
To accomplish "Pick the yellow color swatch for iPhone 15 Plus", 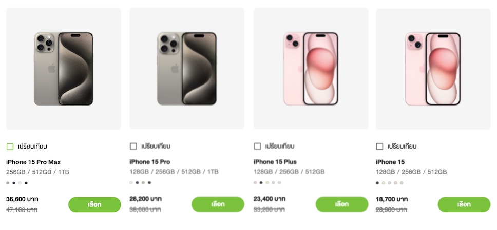I will (267, 182).
